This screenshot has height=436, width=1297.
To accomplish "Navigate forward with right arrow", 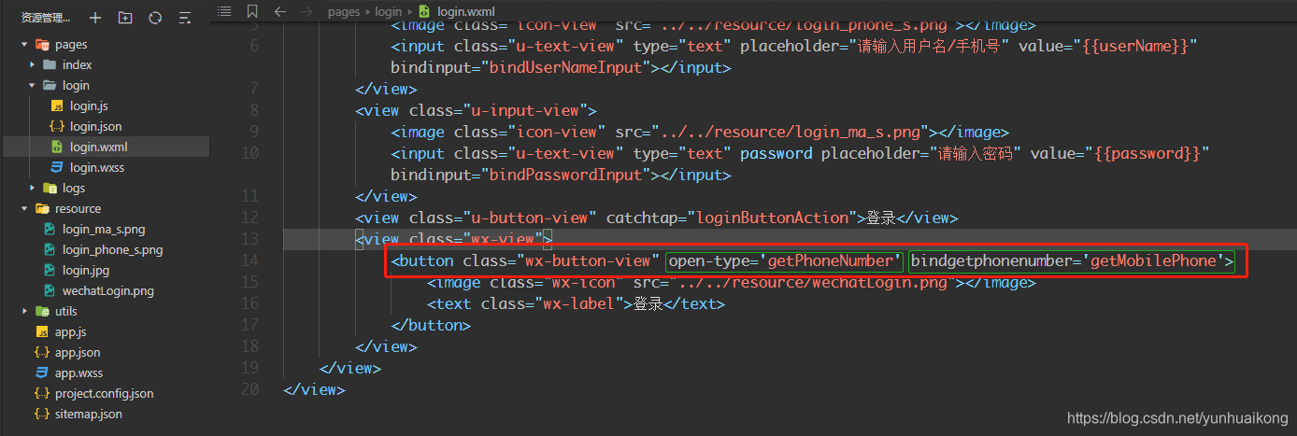I will (306, 11).
